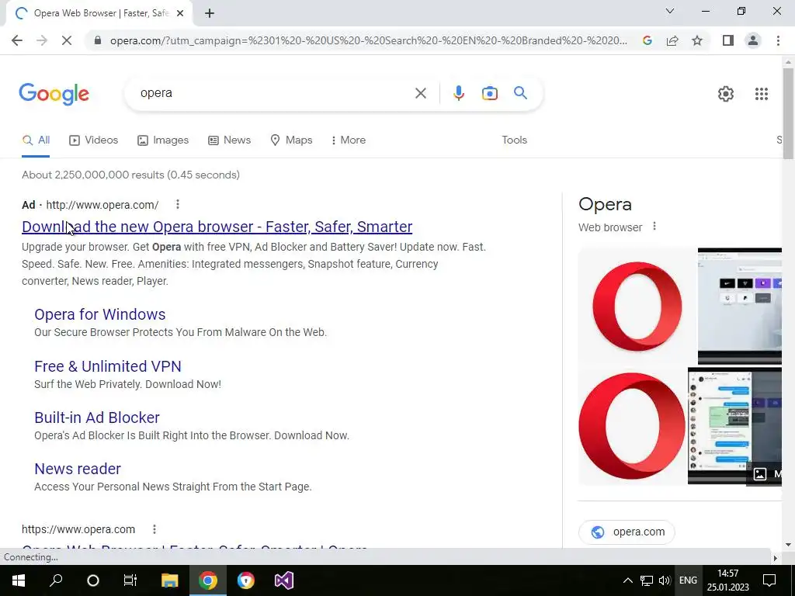
Task: Open Visual Studio from taskbar
Action: coord(284,580)
